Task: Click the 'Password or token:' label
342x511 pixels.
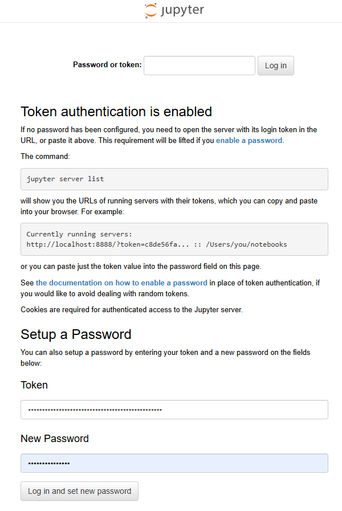Action: click(107, 65)
